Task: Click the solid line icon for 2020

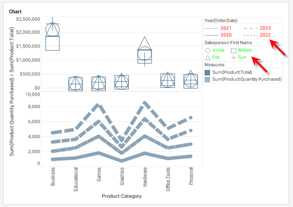Action: coord(211,35)
